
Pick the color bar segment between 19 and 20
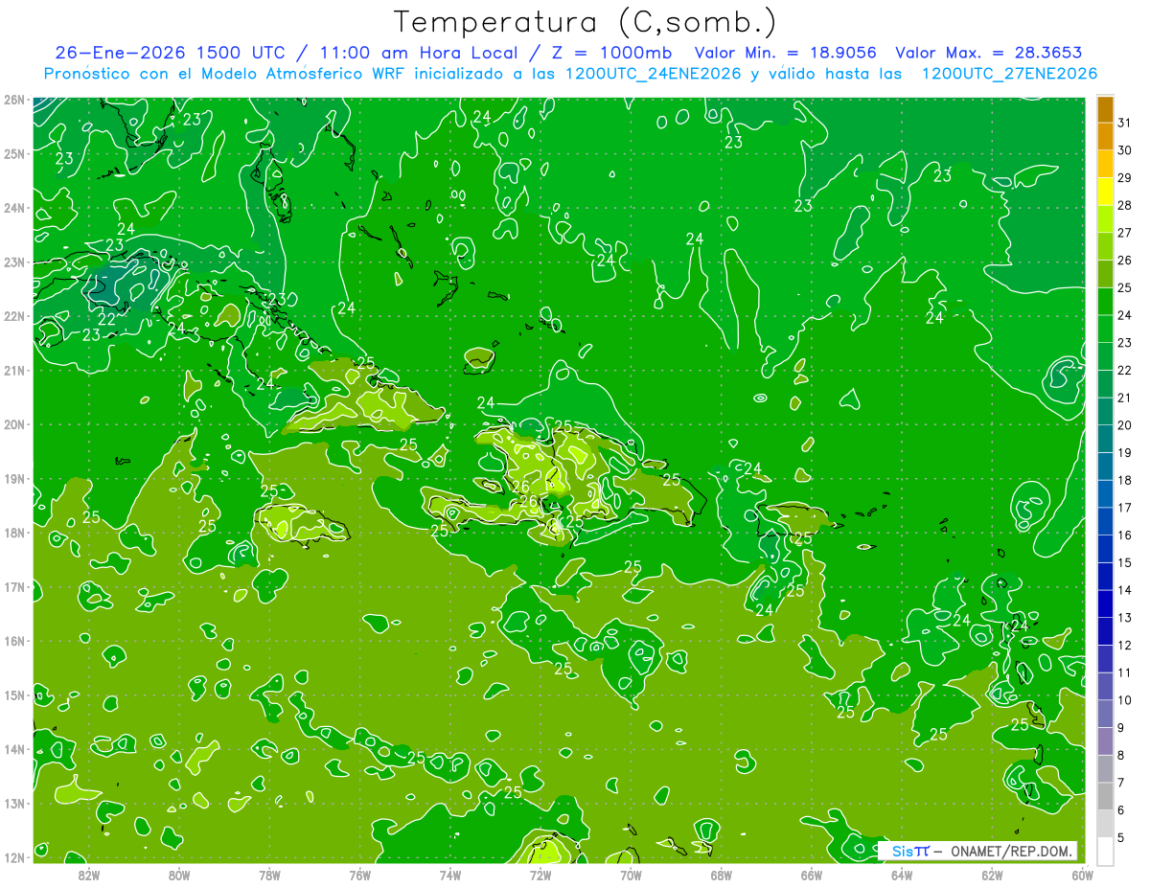coord(1105,440)
